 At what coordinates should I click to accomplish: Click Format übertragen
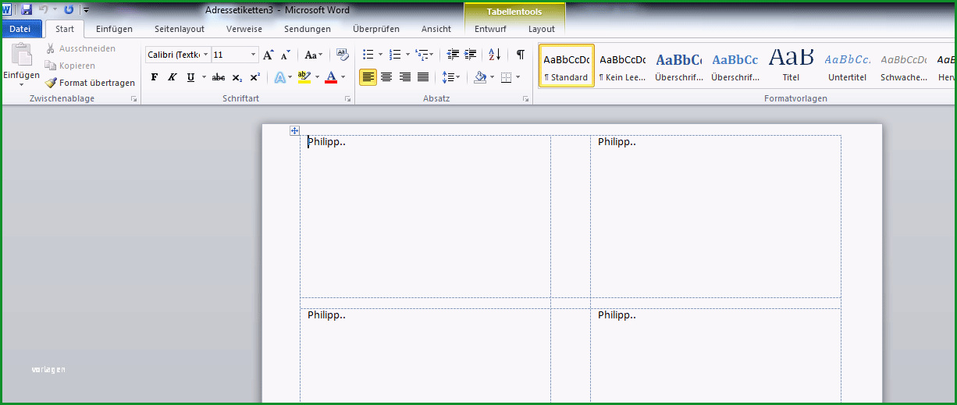pos(90,83)
